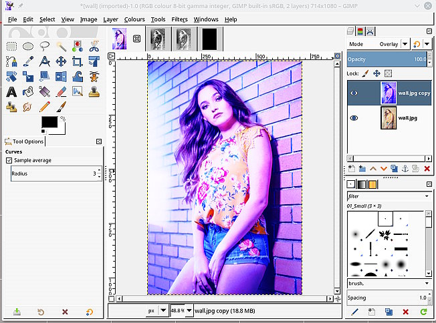Select the Pencil tool
The width and height of the screenshot is (436, 323).
coord(45,107)
